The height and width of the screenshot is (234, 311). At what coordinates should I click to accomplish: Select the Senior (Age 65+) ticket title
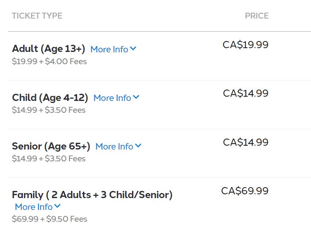coord(51,146)
